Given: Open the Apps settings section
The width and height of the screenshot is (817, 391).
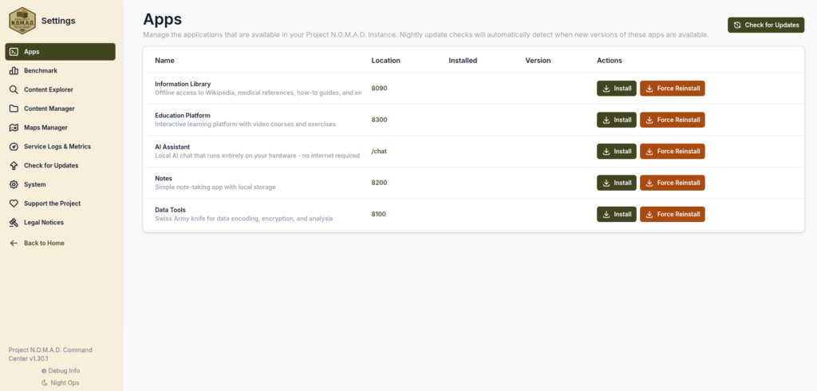Looking at the screenshot, I should [61, 52].
